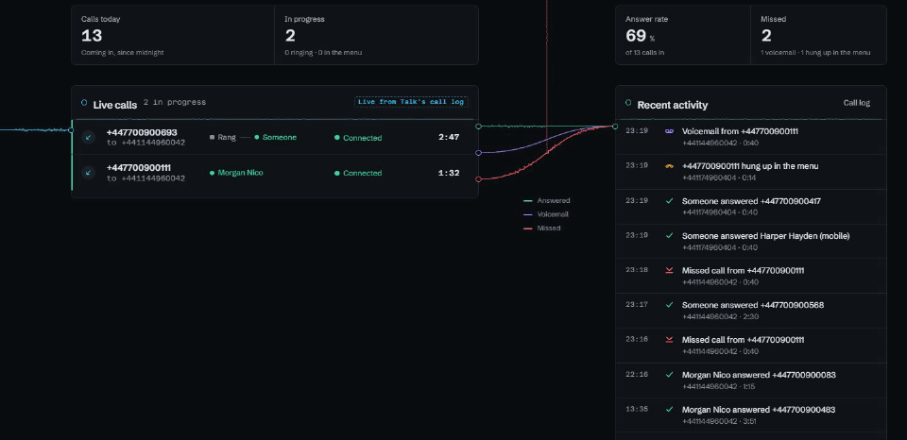Viewport: 907px width, 440px height.
Task: Click the green Answered flow node circle
Action: click(478, 126)
